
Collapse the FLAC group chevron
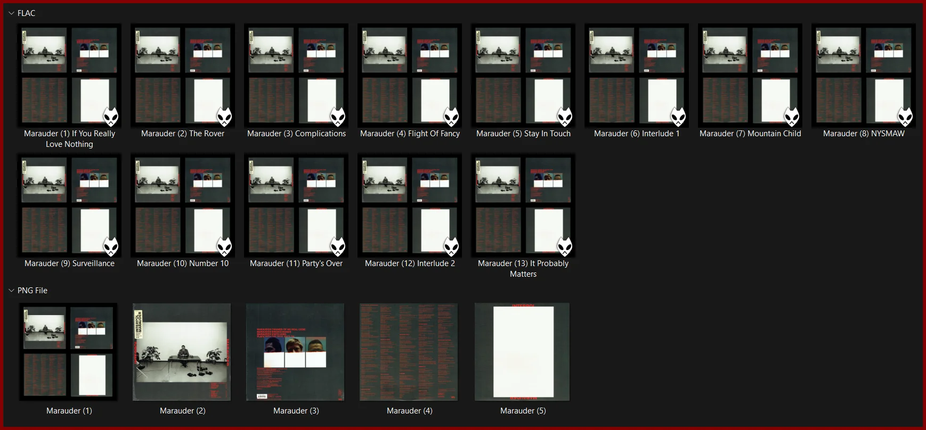tap(11, 13)
